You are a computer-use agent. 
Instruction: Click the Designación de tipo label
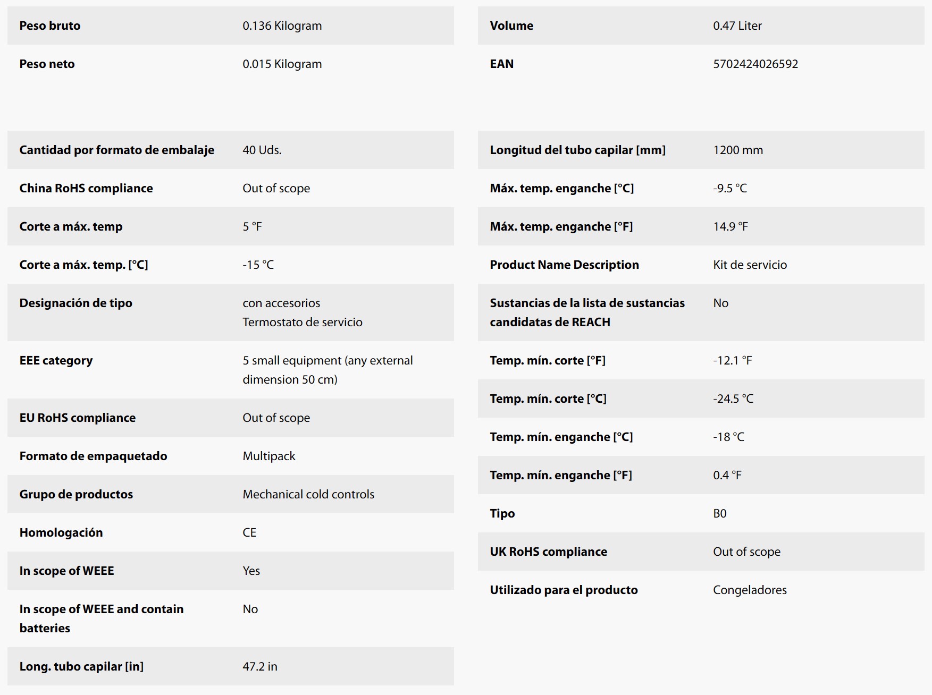pyautogui.click(x=76, y=303)
